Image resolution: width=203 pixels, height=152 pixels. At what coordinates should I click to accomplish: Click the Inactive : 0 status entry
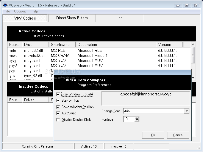click(x=118, y=146)
